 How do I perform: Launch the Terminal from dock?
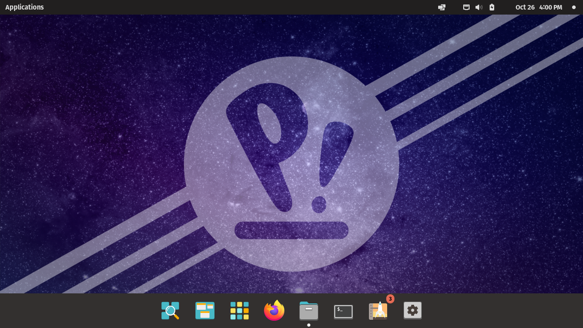343,311
